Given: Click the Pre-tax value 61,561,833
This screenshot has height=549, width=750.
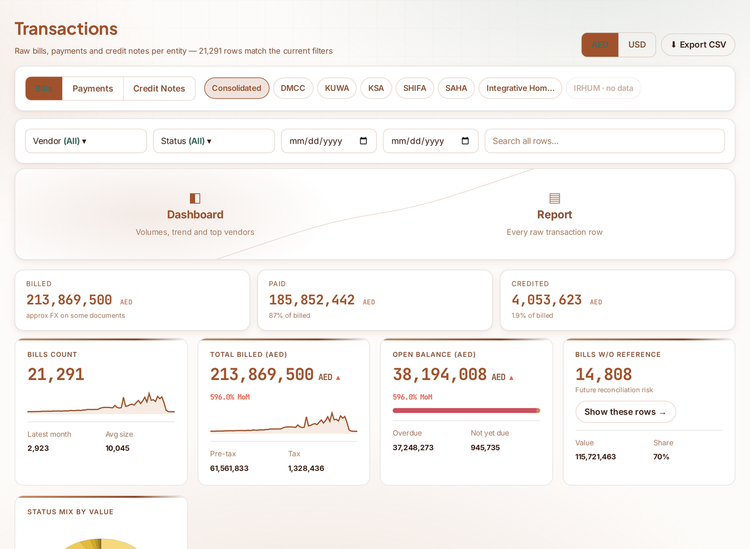Looking at the screenshot, I should click(229, 468).
